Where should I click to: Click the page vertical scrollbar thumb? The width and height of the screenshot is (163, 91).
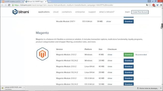coord(162,25)
